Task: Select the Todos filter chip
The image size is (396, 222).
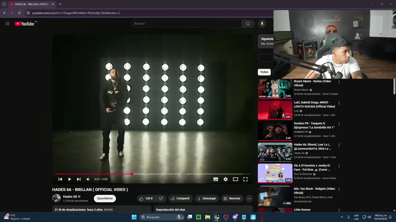Action: tap(264, 72)
